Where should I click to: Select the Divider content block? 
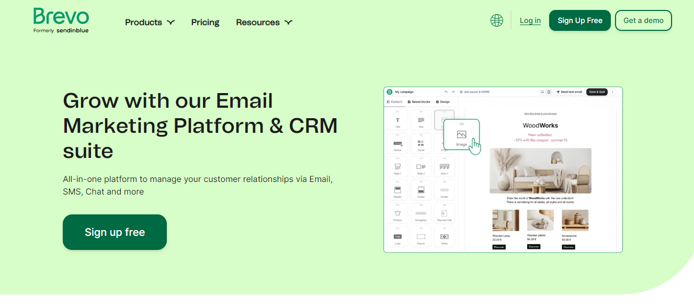[445, 190]
